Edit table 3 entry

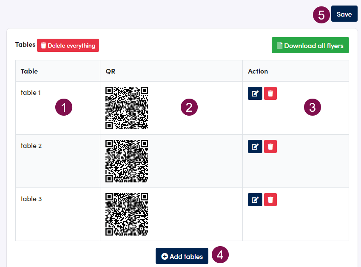255,199
